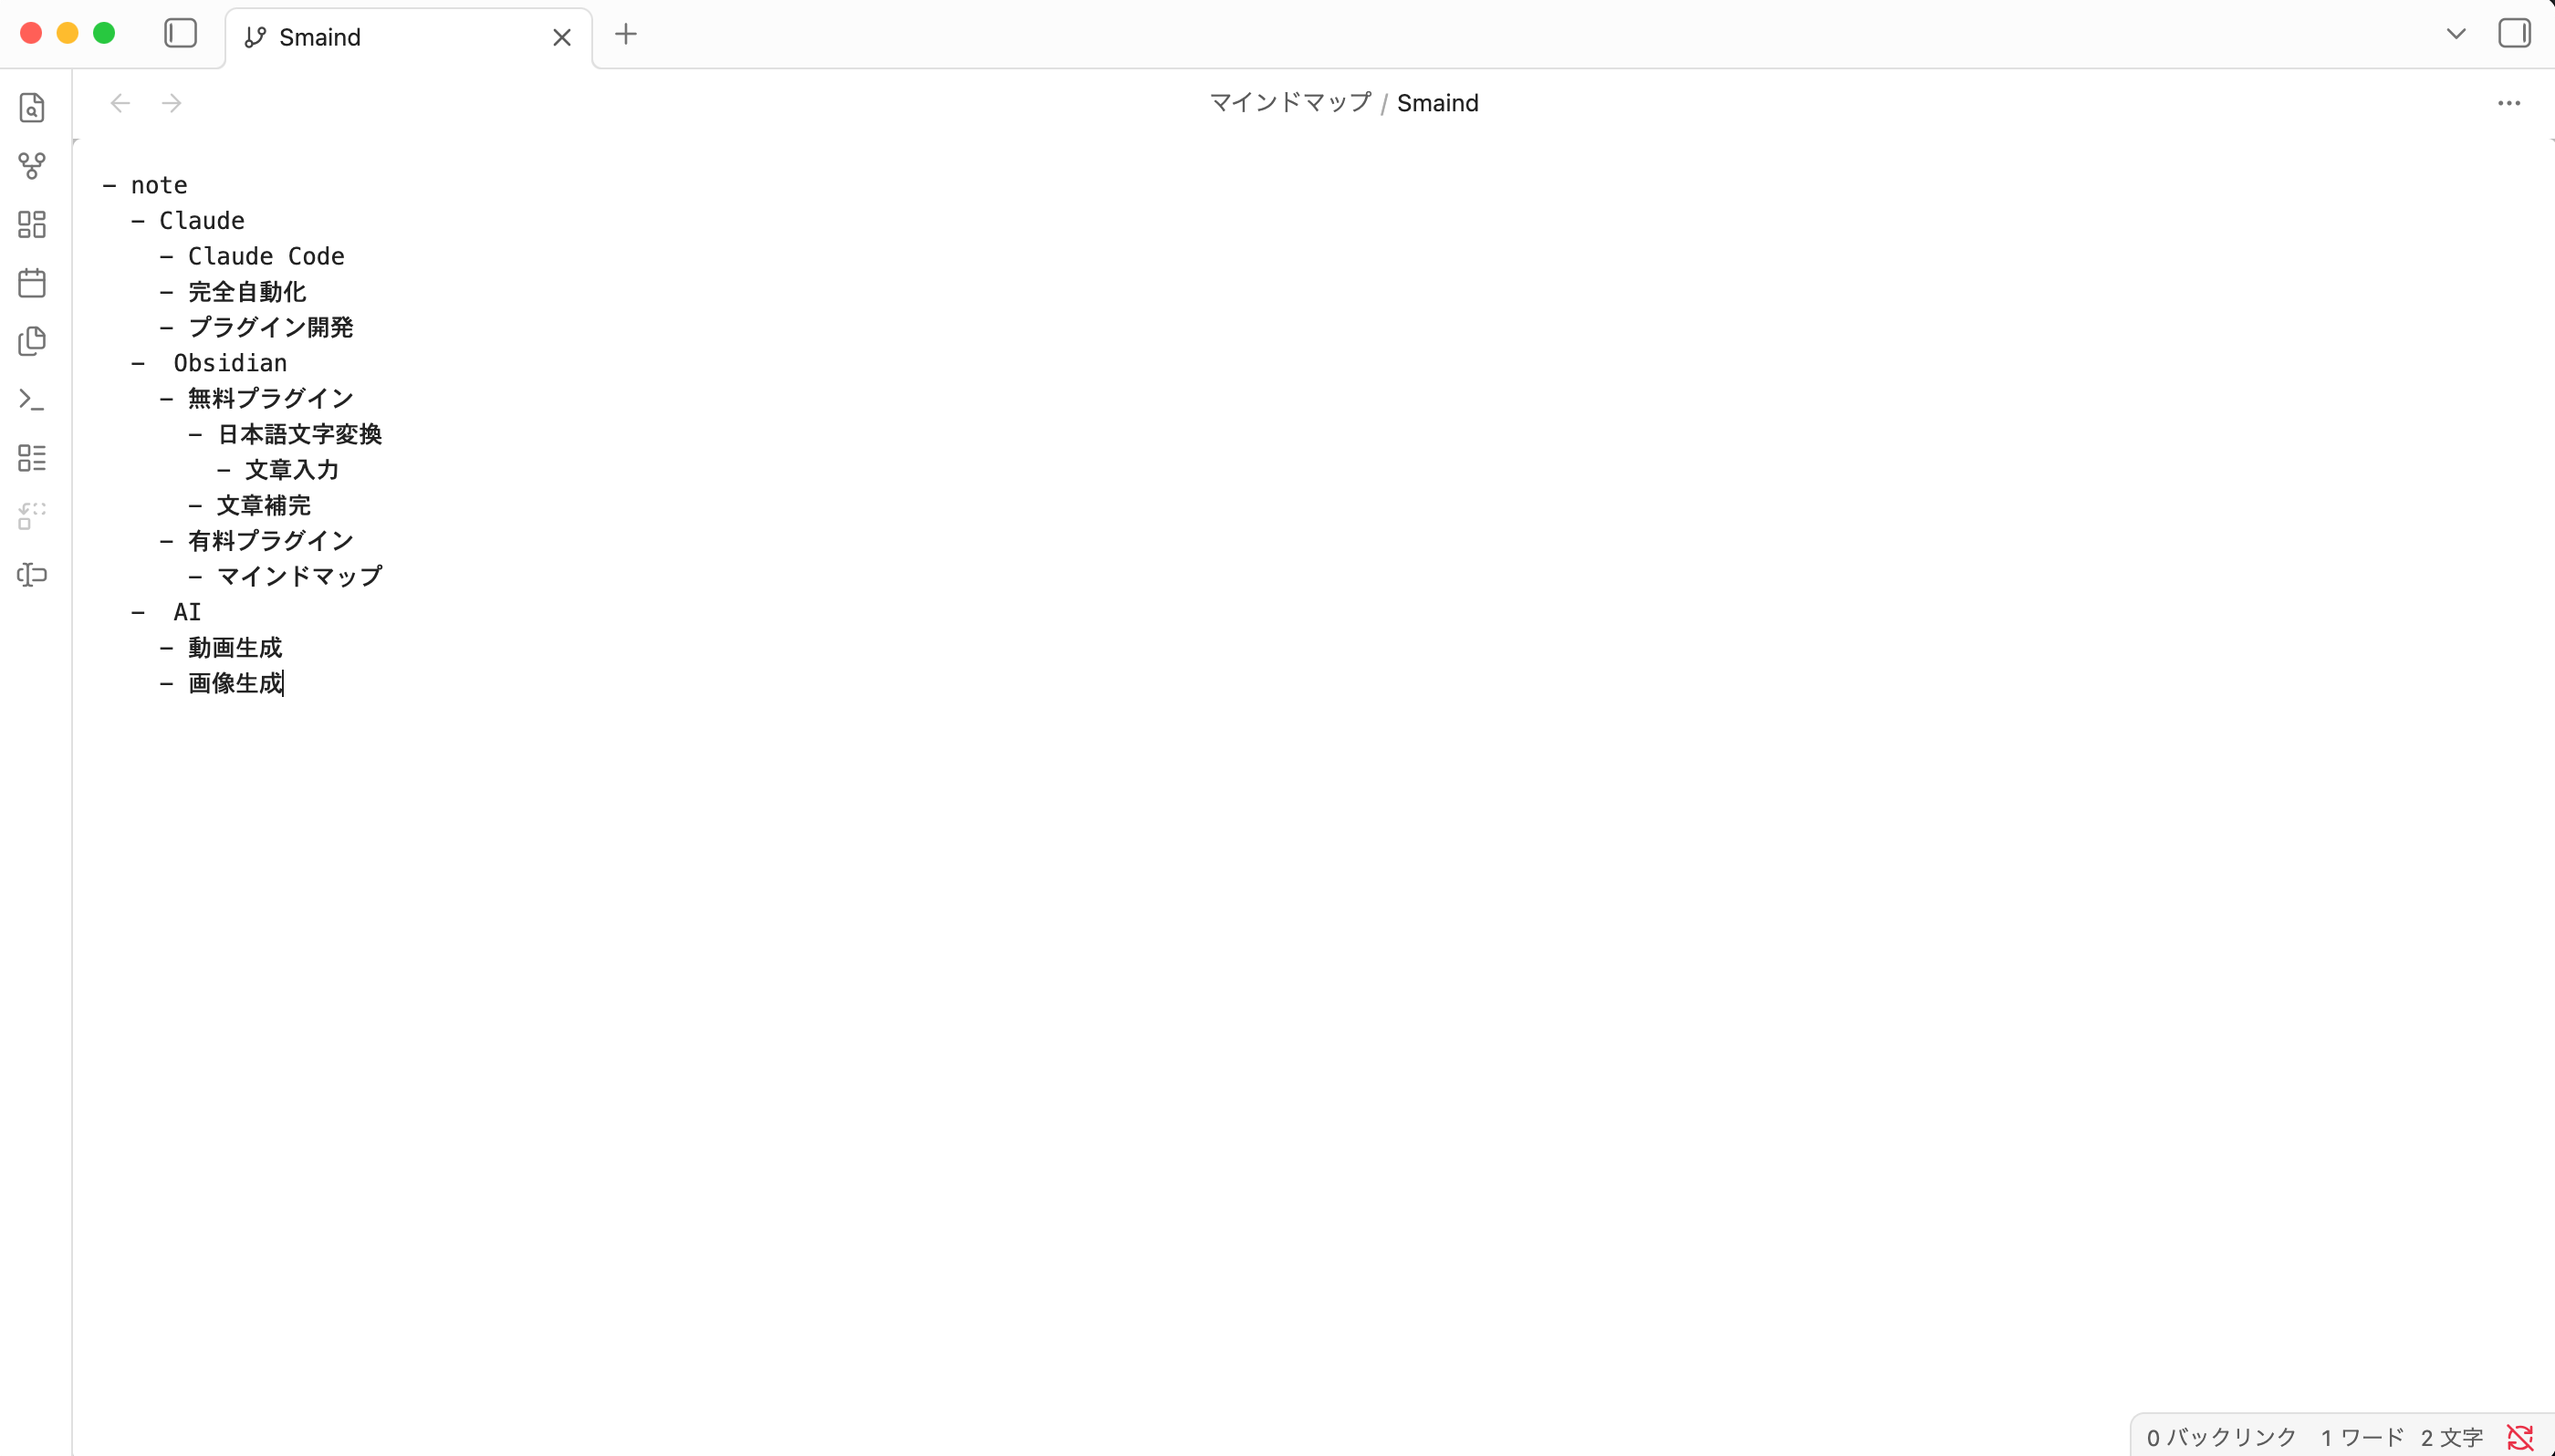Click the 画像生成 list item

click(235, 683)
